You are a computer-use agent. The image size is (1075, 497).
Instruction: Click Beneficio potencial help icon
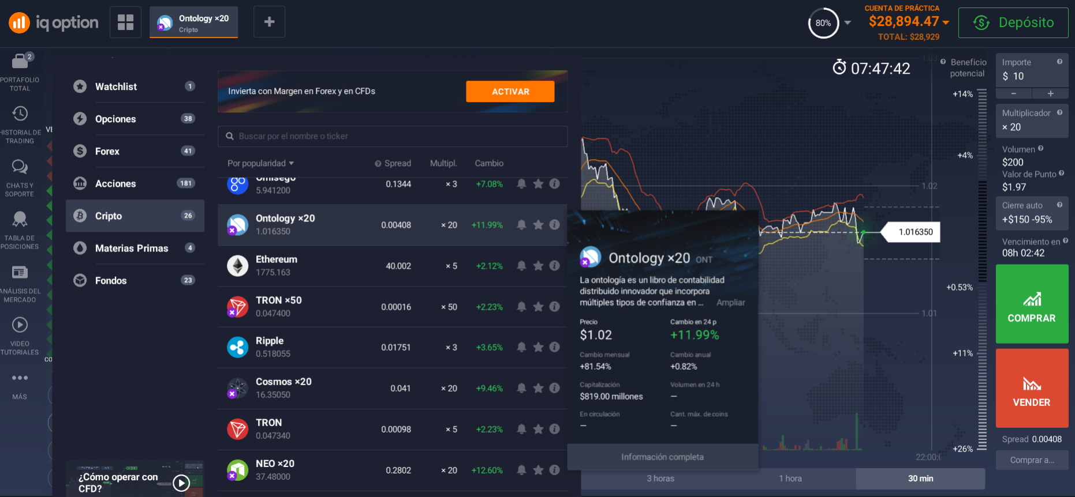click(x=943, y=62)
